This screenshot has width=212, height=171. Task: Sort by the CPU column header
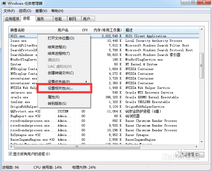point(82,30)
